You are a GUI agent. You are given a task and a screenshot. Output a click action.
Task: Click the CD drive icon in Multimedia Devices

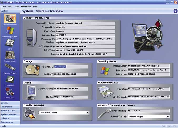pos(106,92)
